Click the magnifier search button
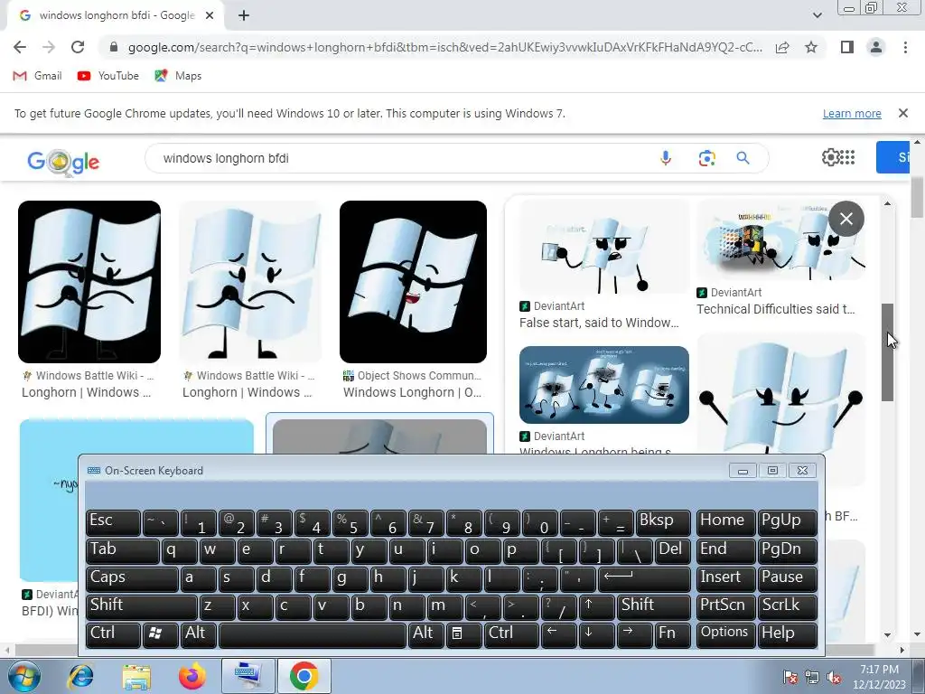 [x=743, y=158]
